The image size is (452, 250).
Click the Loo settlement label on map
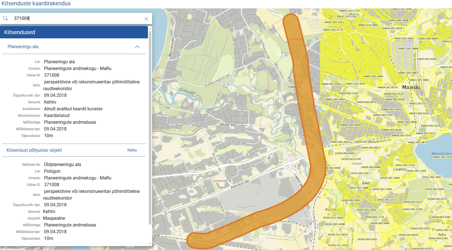click(x=366, y=183)
